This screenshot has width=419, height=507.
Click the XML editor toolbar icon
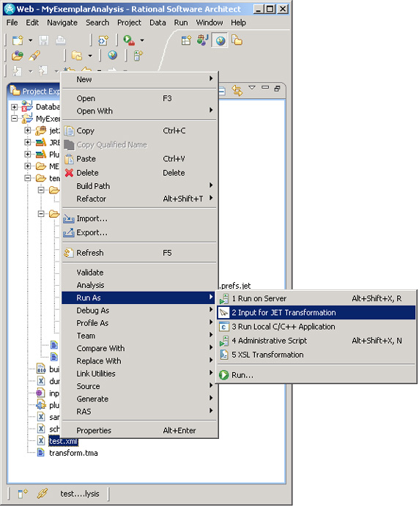(x=103, y=40)
